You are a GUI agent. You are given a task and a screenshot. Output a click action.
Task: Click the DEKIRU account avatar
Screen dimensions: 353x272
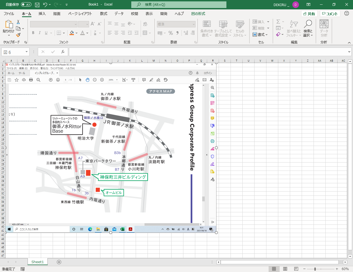coord(296,5)
